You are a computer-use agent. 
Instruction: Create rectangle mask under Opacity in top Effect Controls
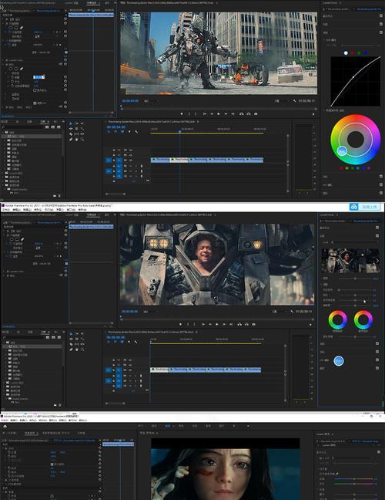pyautogui.click(x=16, y=28)
